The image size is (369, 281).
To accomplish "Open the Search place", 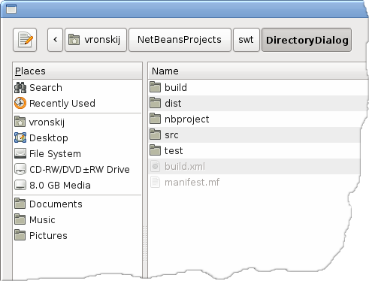I will point(46,88).
